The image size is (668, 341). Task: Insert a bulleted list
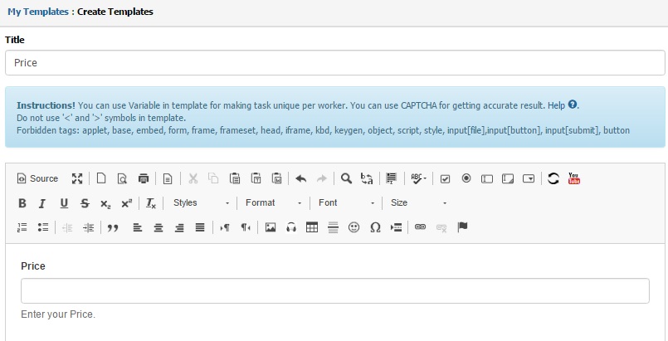(x=43, y=227)
